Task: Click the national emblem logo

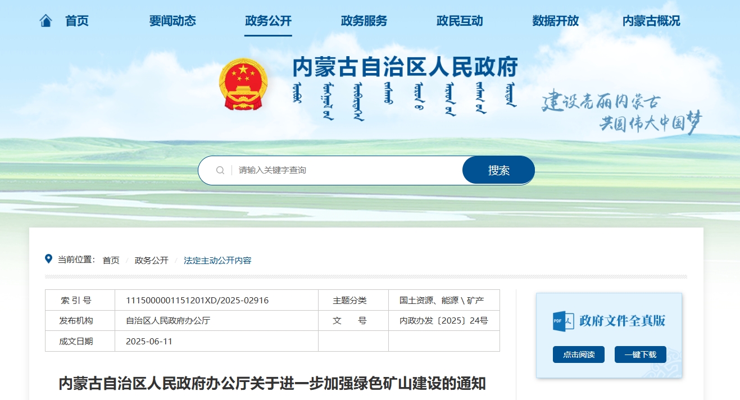Action: (243, 84)
